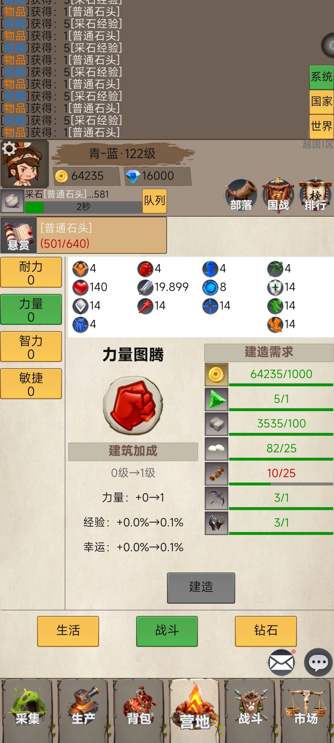Open the 国战 nation war banner icon

(278, 196)
